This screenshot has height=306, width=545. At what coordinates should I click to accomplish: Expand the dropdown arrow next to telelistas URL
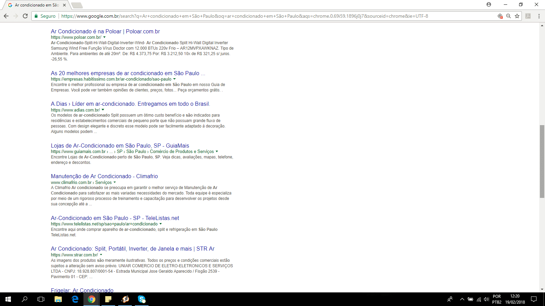click(161, 224)
